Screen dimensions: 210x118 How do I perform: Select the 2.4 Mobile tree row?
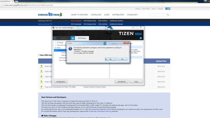[x=60, y=43]
